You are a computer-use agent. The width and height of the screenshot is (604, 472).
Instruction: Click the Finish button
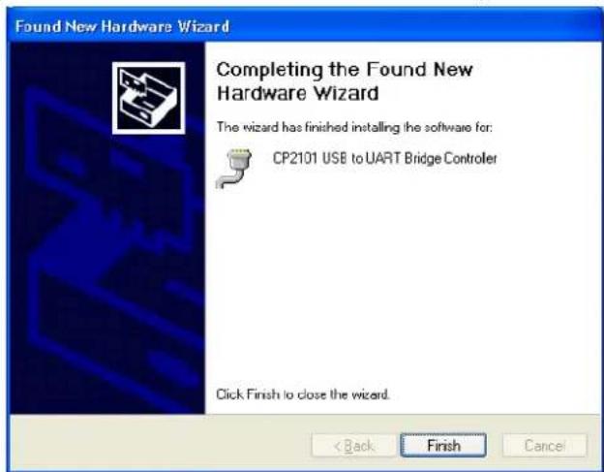tap(443, 446)
